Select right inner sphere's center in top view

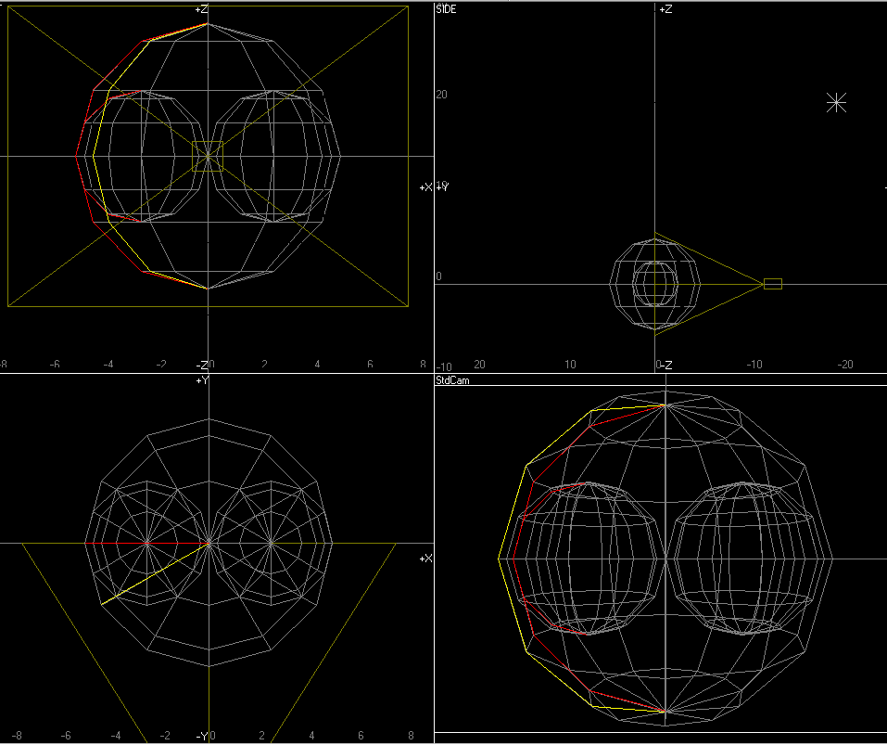coord(271,541)
